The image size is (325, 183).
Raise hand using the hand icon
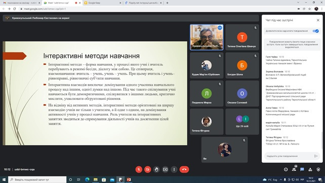[x=156, y=169]
